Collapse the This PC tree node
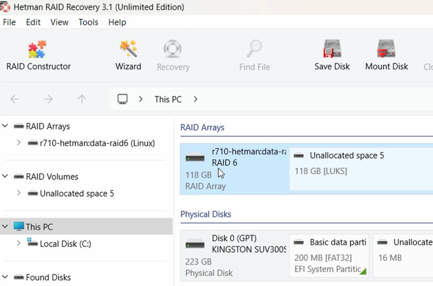This screenshot has width=433, height=286. pyautogui.click(x=5, y=227)
